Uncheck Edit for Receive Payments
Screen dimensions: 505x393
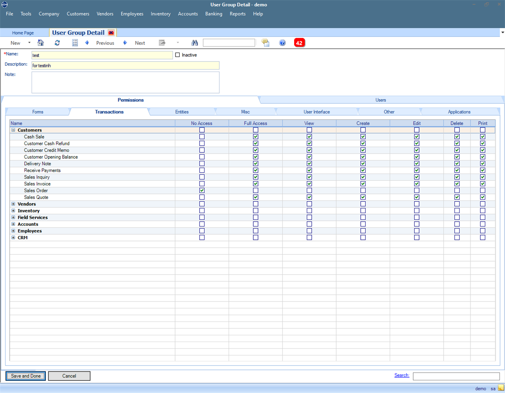tap(417, 170)
